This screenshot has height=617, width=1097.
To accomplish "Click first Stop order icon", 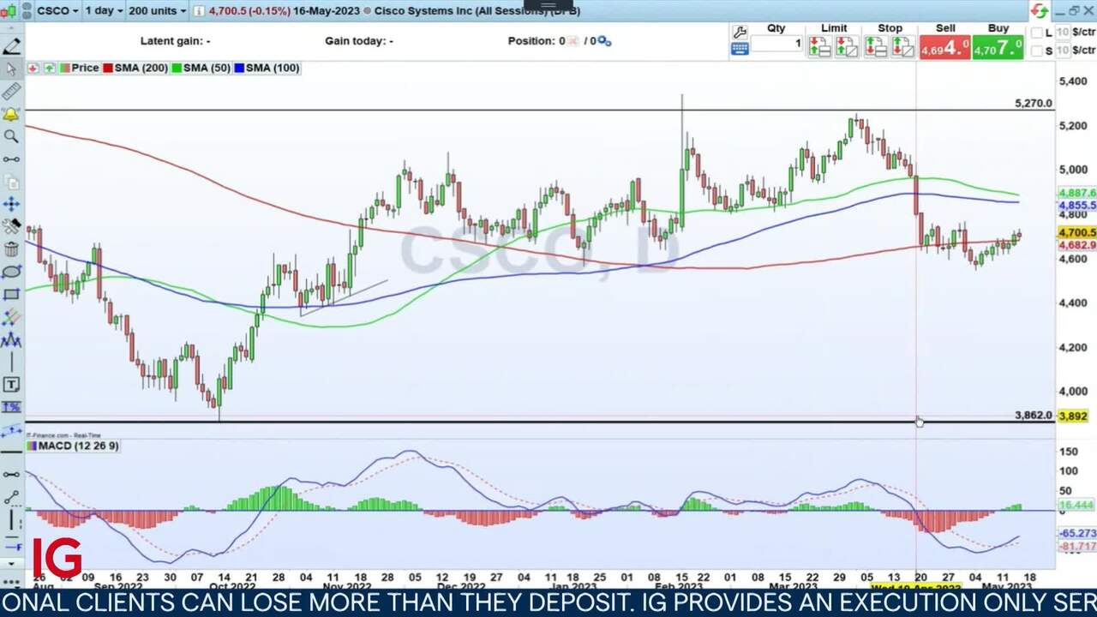I will (875, 46).
